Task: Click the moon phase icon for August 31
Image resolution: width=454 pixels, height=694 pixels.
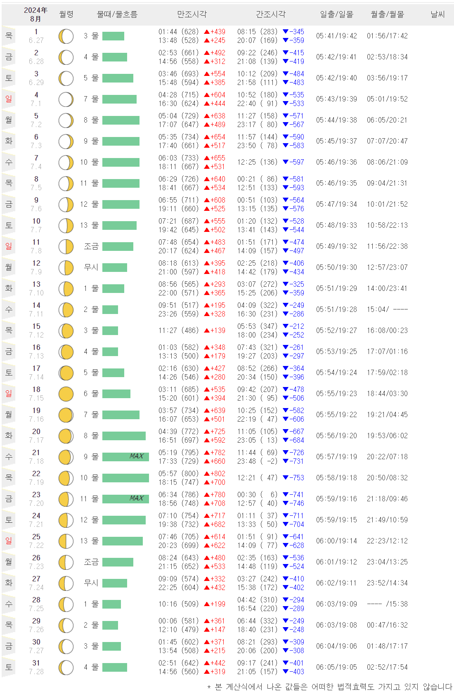Action: click(66, 668)
